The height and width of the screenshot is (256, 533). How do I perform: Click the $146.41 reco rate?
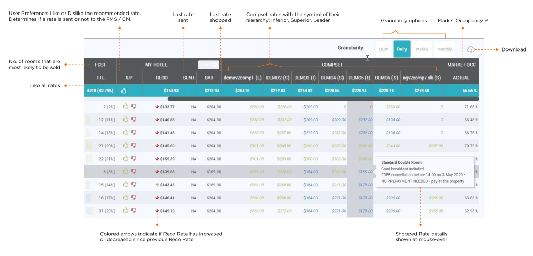click(167, 198)
